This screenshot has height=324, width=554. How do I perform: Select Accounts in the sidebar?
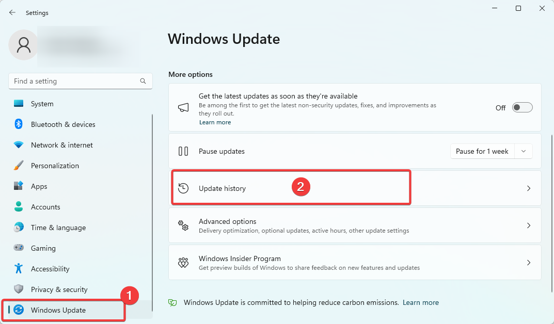[45, 207]
